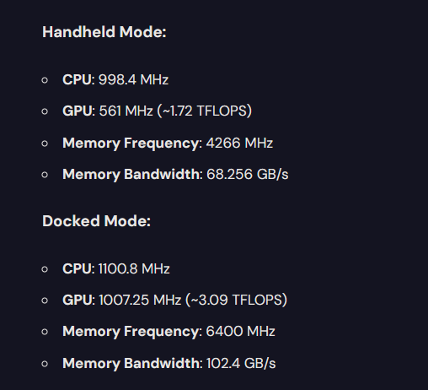Click the bullet before GPU 1007.25 MHz

click(x=45, y=301)
